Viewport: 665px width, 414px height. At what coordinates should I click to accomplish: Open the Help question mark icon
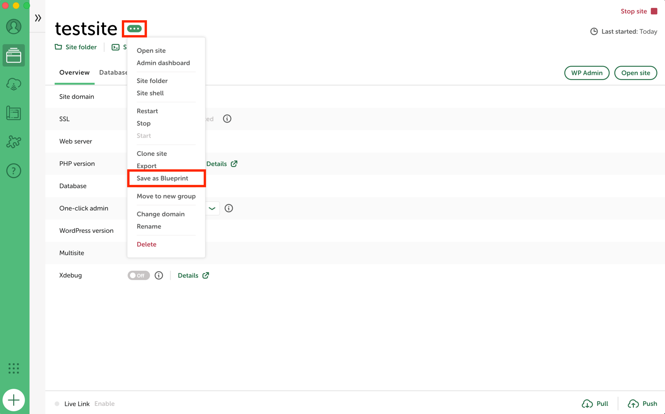(14, 171)
